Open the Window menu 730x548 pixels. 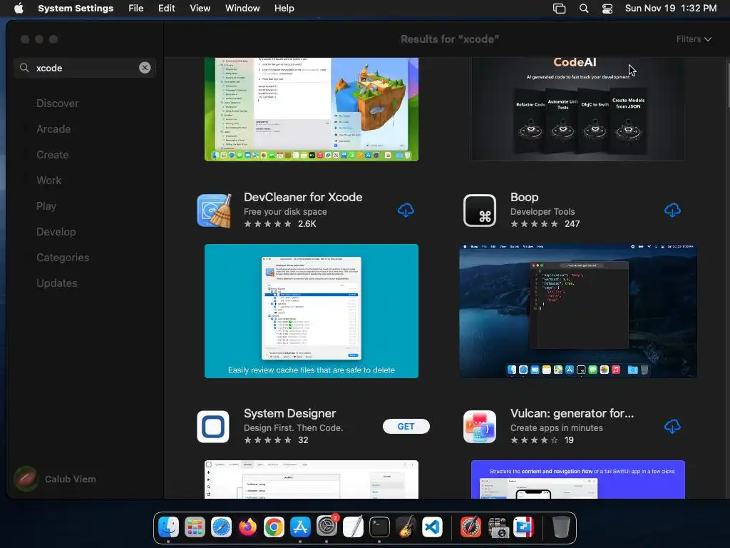point(242,9)
